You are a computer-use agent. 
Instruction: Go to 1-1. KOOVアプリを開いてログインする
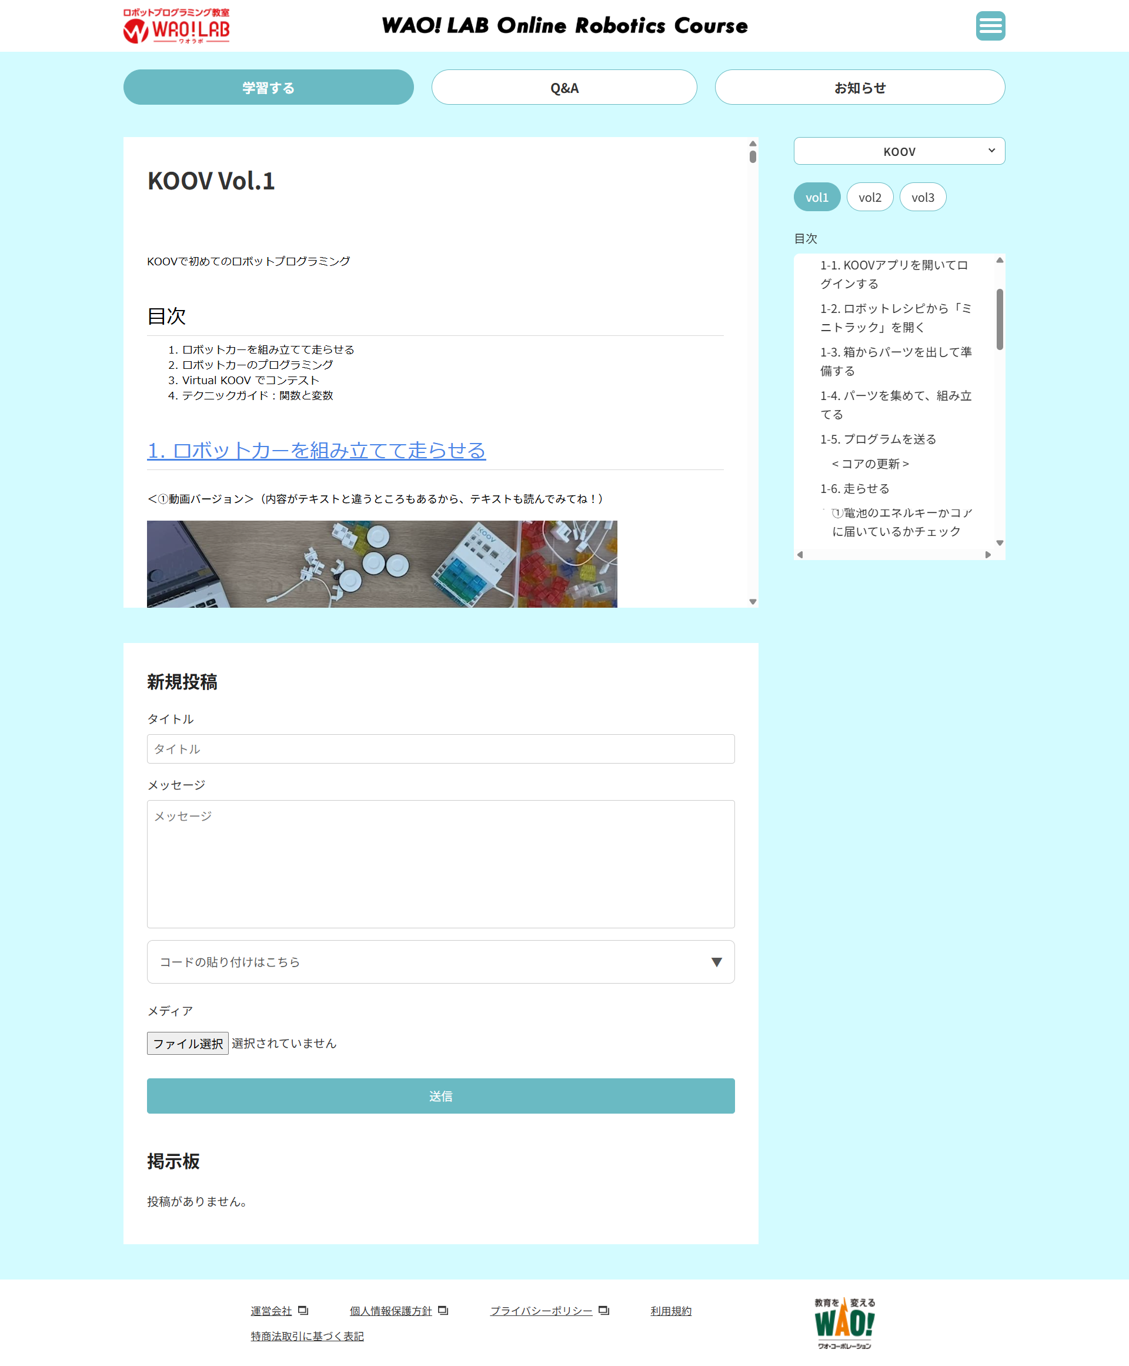click(895, 275)
